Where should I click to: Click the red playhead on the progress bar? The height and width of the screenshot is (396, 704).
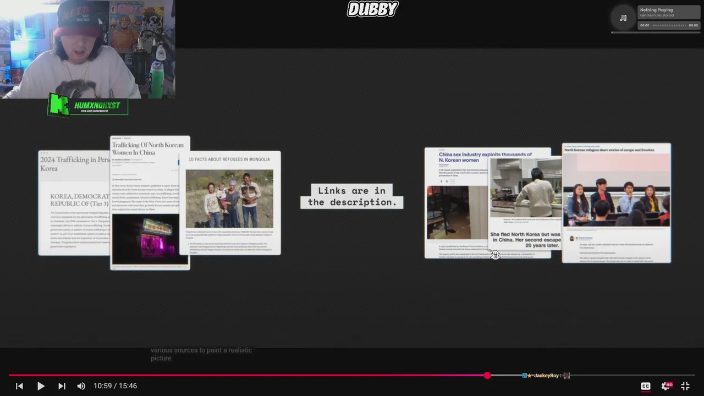(487, 375)
